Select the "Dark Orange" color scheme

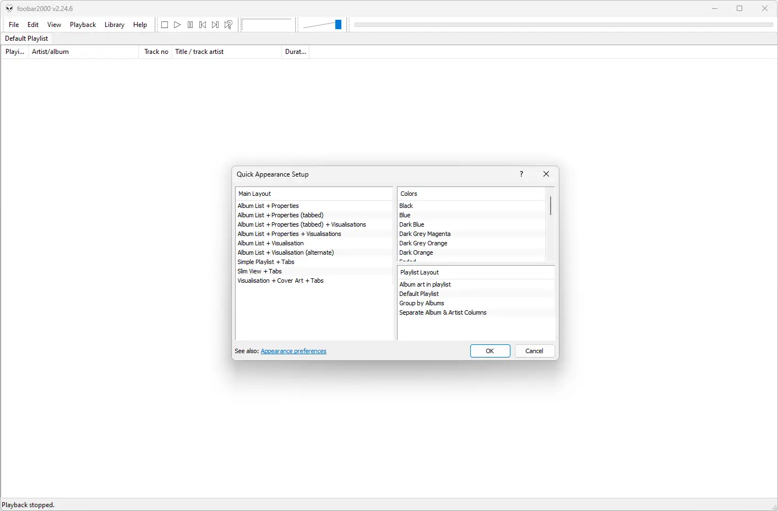click(471, 252)
